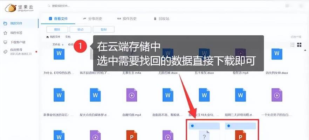Open video icon 一个失恋男子的告白

277,95
